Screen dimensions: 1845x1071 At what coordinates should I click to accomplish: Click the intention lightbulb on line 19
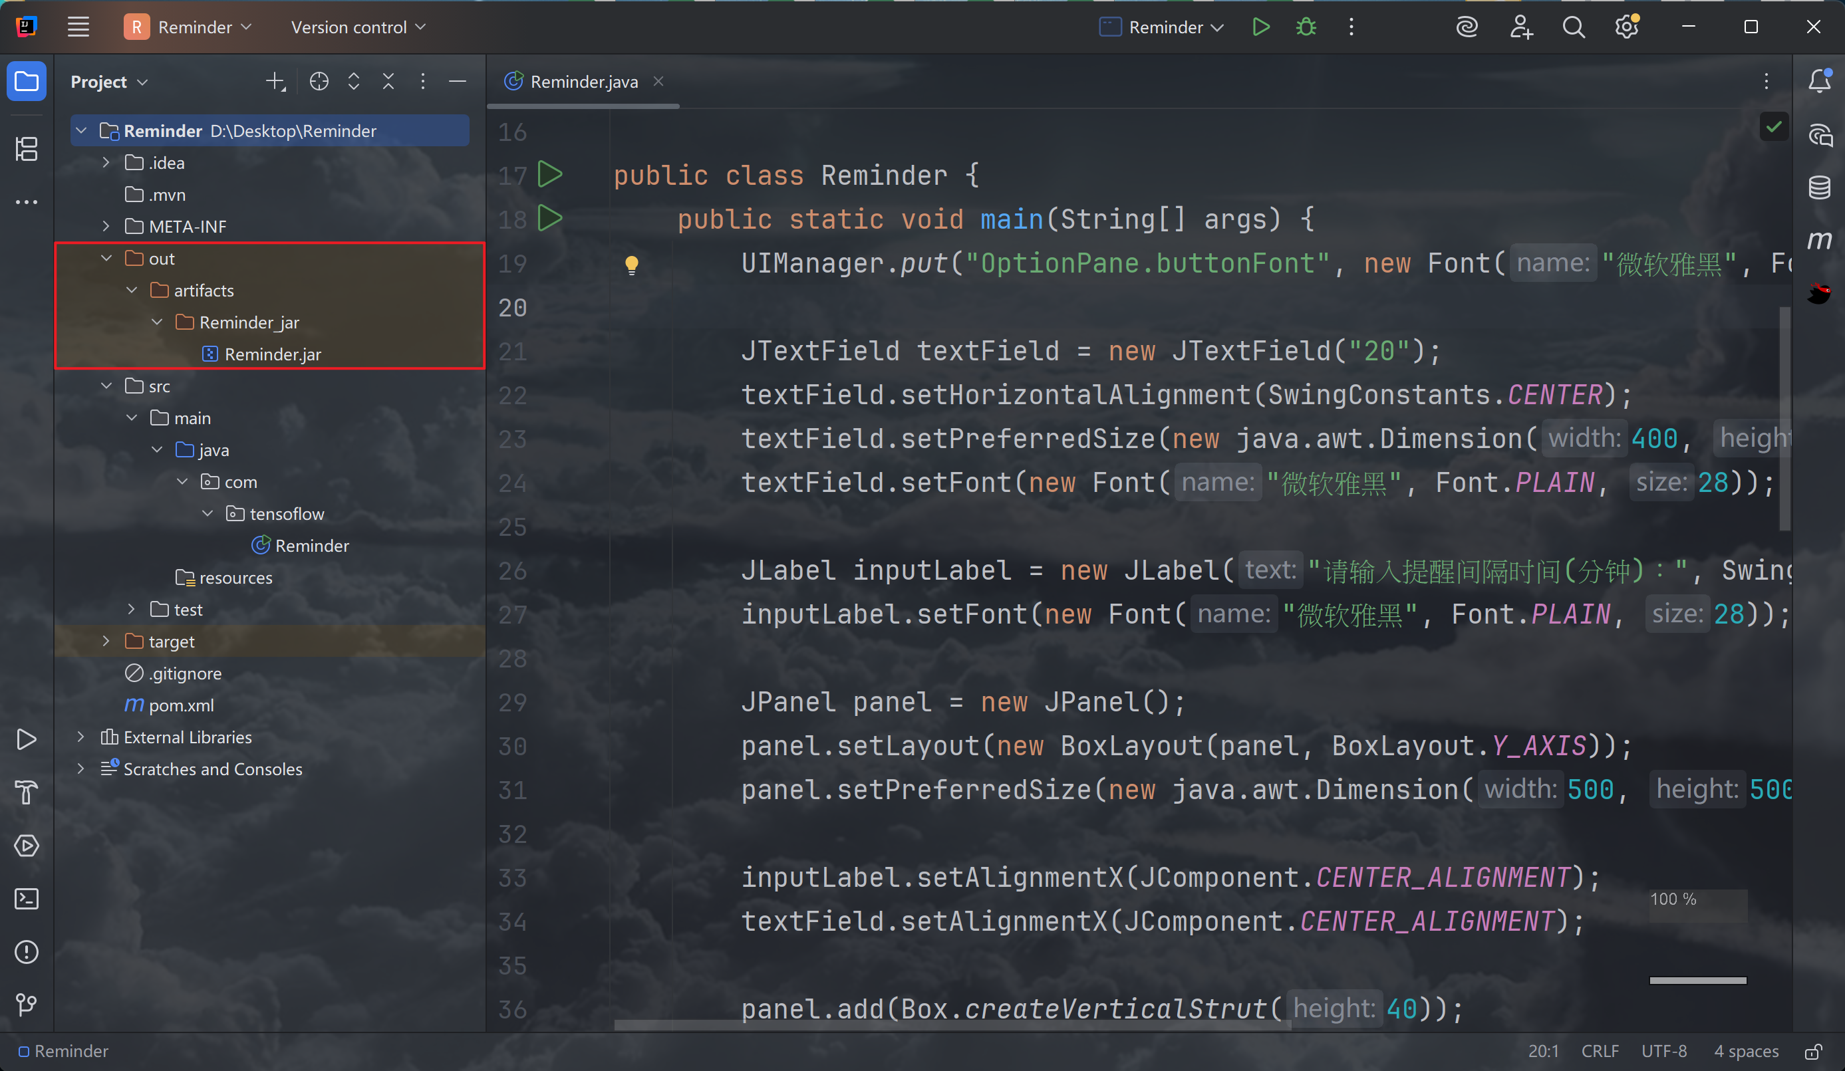click(631, 265)
